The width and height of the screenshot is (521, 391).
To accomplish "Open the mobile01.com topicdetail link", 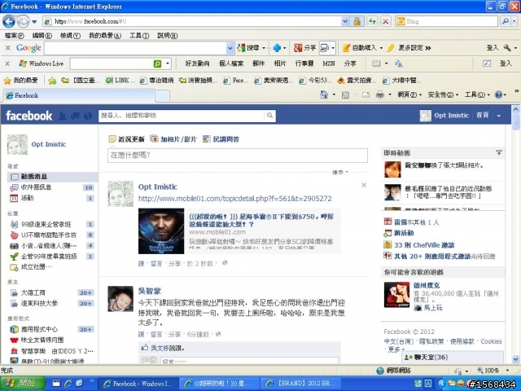I will pos(235,199).
